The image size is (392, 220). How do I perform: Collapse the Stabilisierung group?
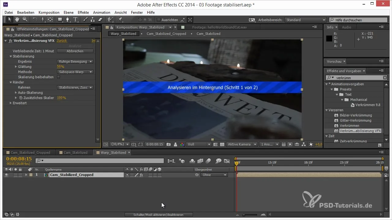(11, 56)
